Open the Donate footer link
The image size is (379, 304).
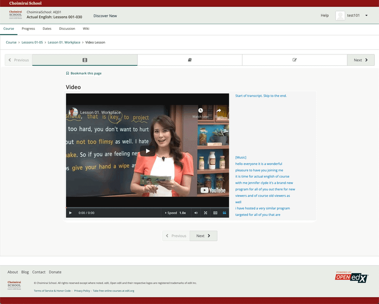tap(55, 272)
